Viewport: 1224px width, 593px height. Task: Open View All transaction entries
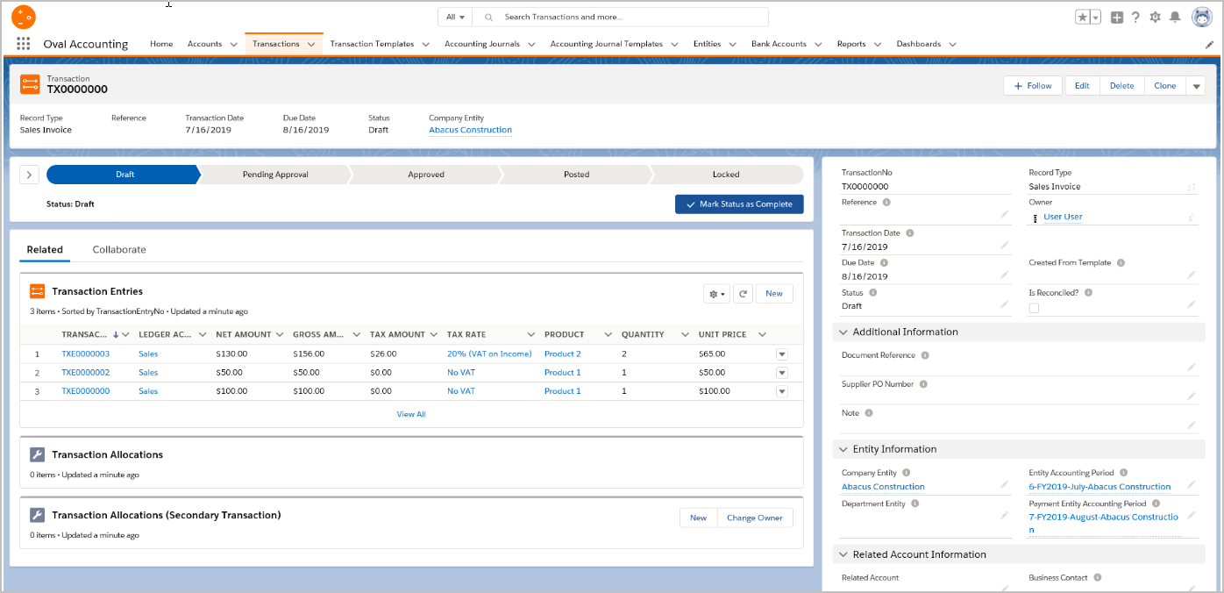tap(411, 414)
